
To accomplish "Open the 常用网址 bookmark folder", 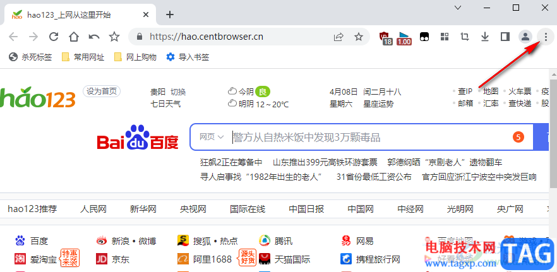I will click(x=83, y=57).
